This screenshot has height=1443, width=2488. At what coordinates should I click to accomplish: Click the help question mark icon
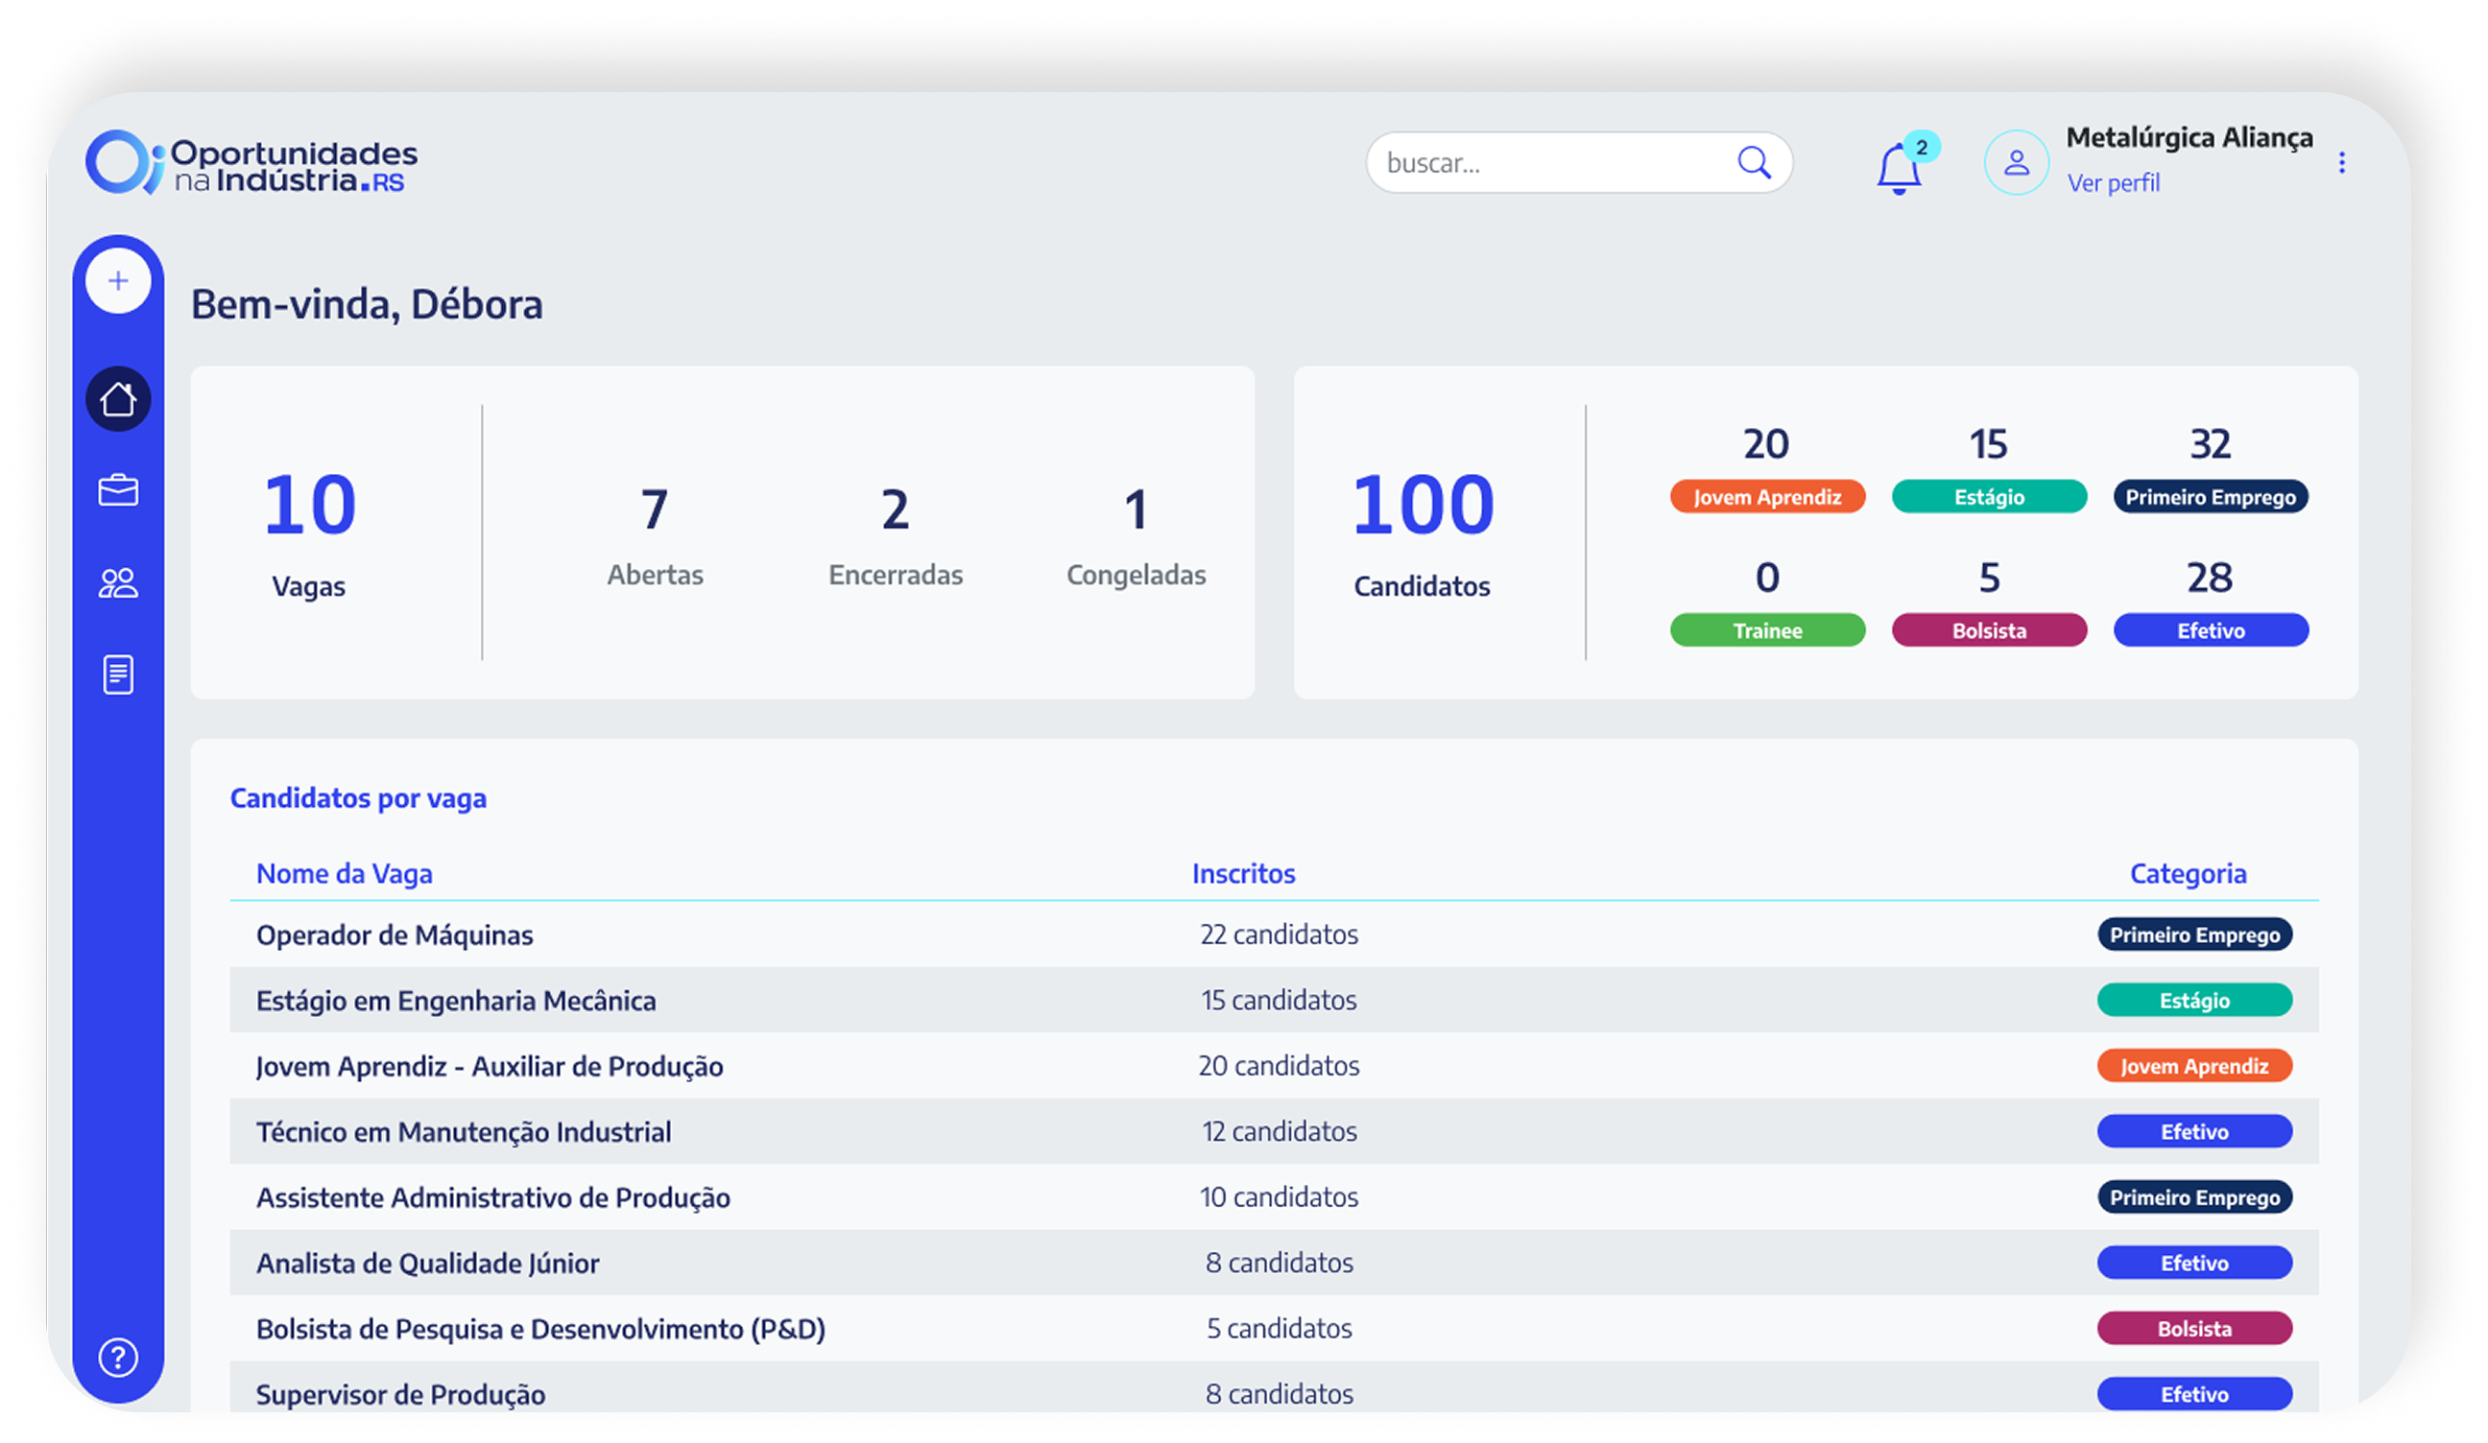tap(118, 1358)
